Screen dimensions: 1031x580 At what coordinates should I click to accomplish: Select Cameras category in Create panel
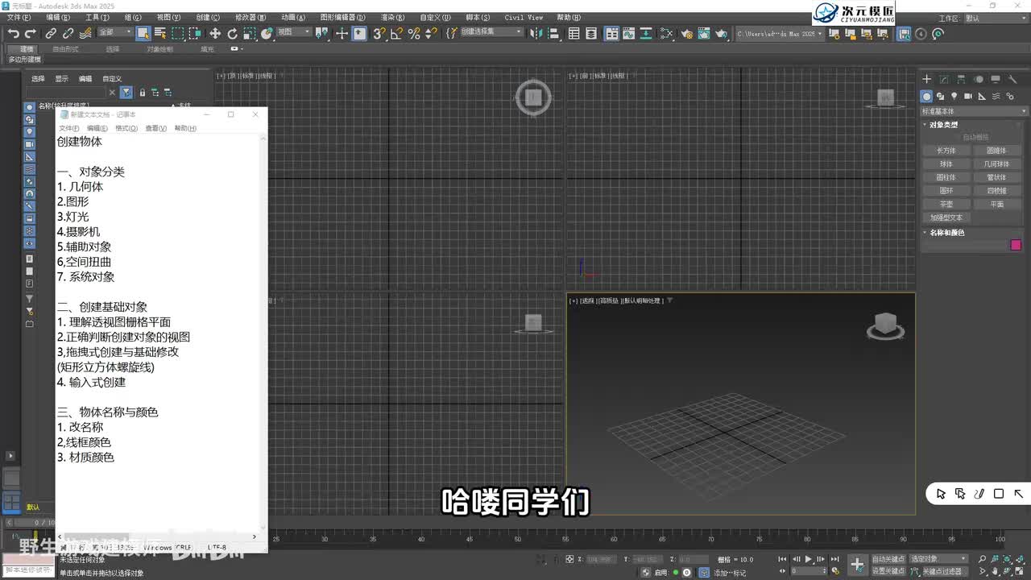(967, 96)
